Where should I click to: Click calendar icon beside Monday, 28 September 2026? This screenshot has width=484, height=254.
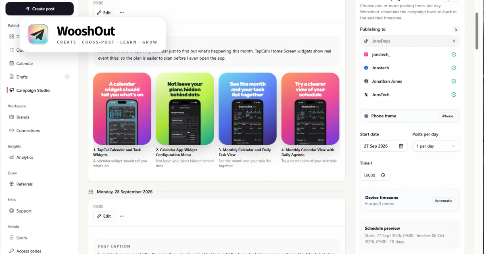point(91,192)
